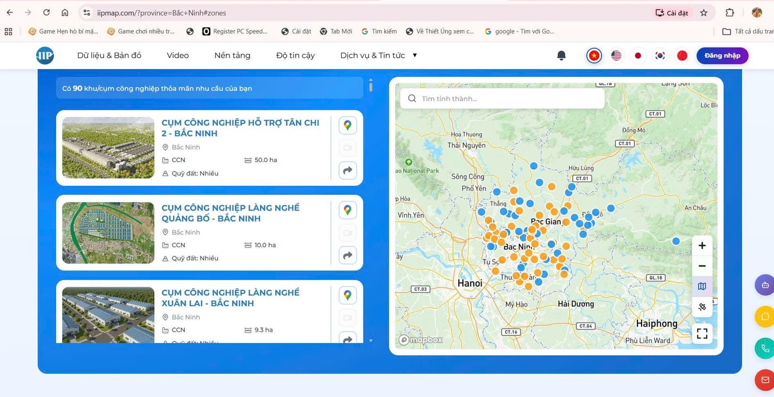The height and width of the screenshot is (397, 774).
Task: Open Quảng Bố thumbnail image
Action: [x=108, y=233]
